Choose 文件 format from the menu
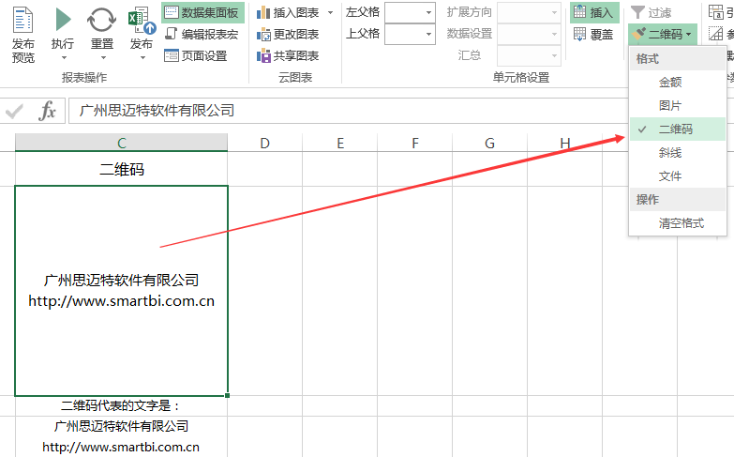This screenshot has height=457, width=734. (x=678, y=176)
